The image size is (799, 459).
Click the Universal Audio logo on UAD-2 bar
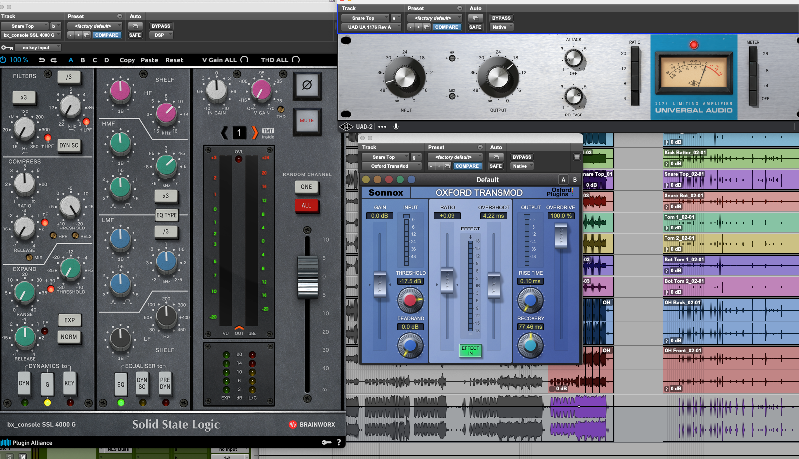pos(346,127)
